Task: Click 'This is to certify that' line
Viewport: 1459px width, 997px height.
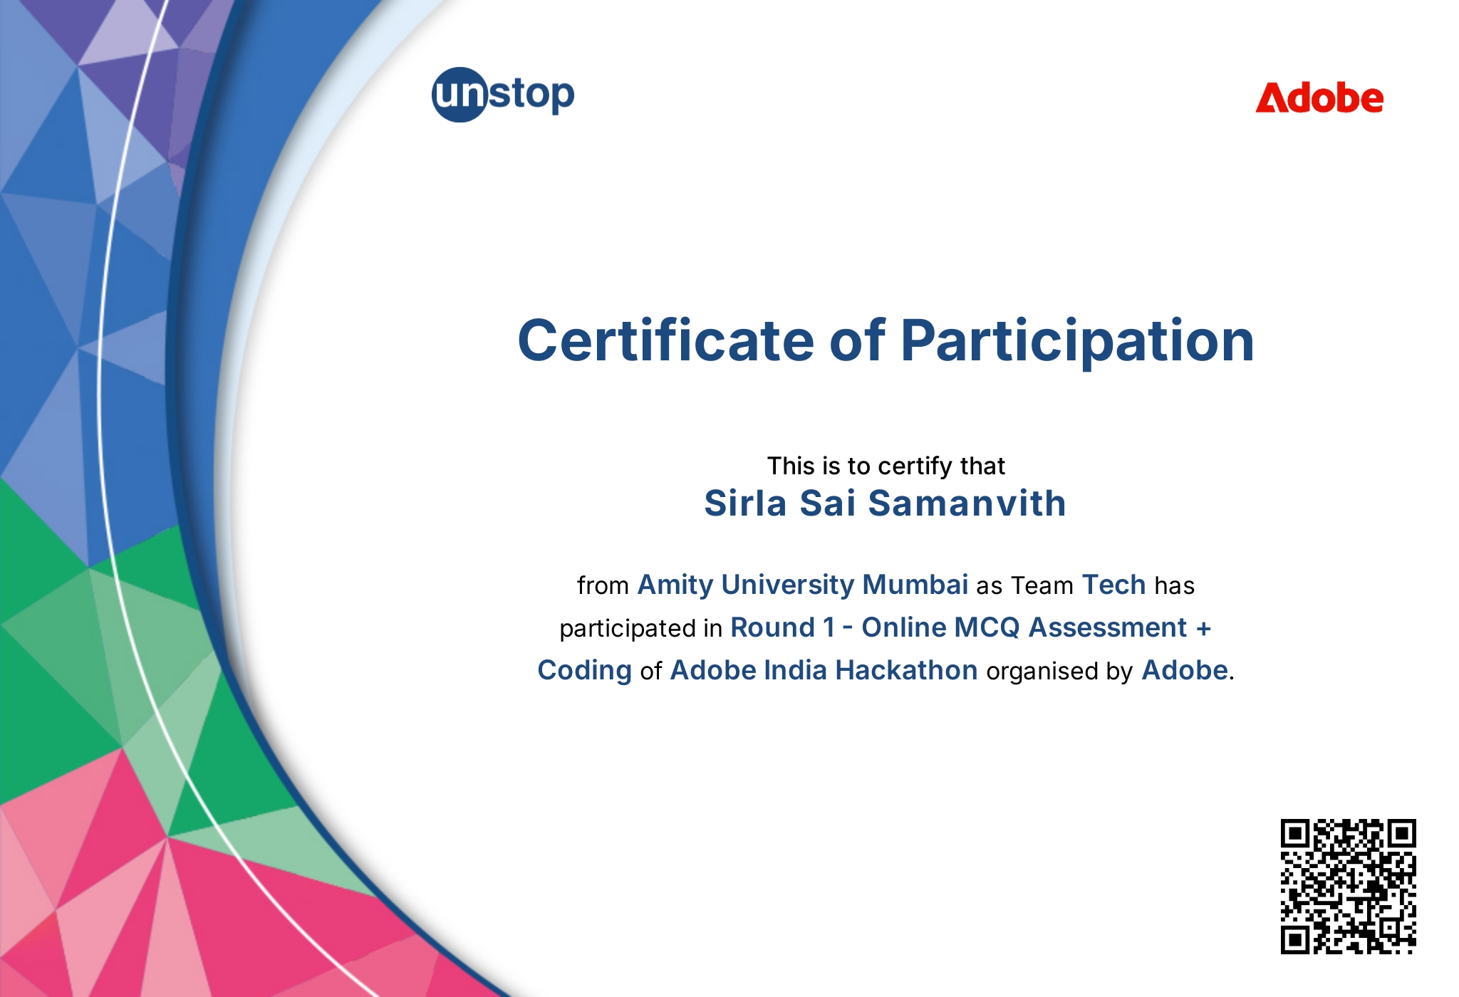Action: coord(886,466)
